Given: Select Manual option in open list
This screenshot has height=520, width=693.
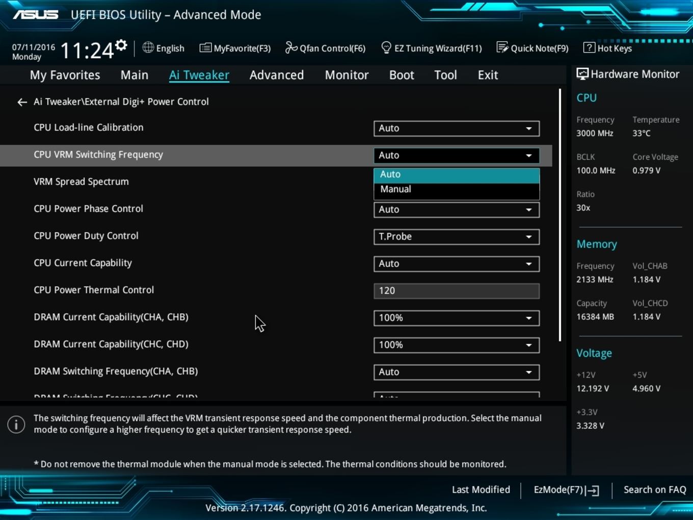Looking at the screenshot, I should click(457, 189).
